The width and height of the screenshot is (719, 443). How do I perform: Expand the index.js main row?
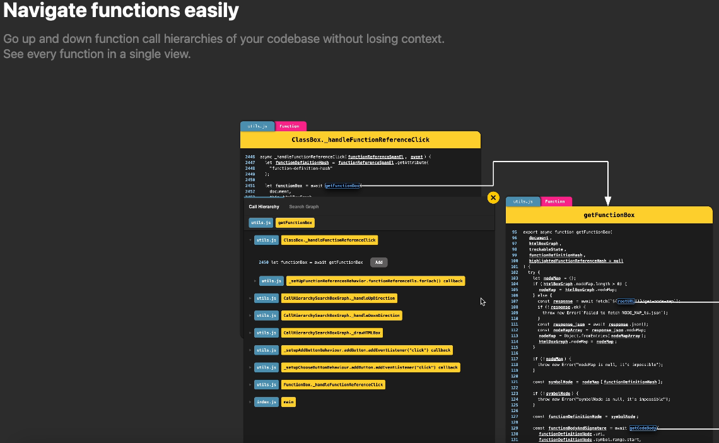click(250, 402)
